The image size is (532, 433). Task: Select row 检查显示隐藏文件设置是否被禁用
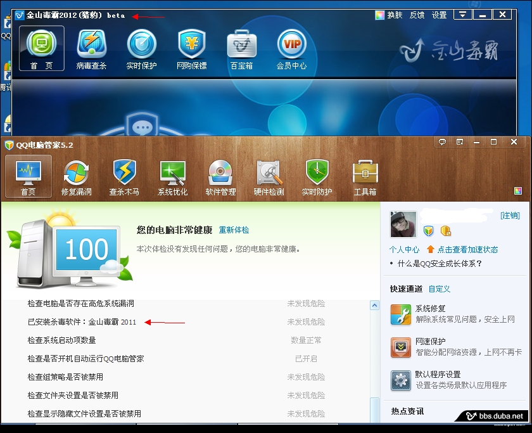tap(184, 413)
